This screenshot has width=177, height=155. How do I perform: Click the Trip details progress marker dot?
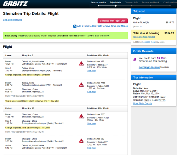coord(116,6)
